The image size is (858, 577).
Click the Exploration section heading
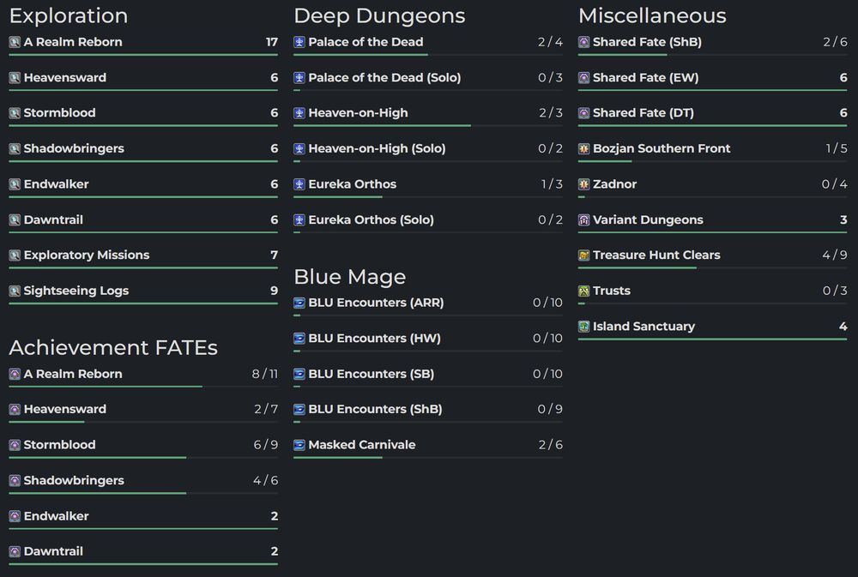(69, 15)
